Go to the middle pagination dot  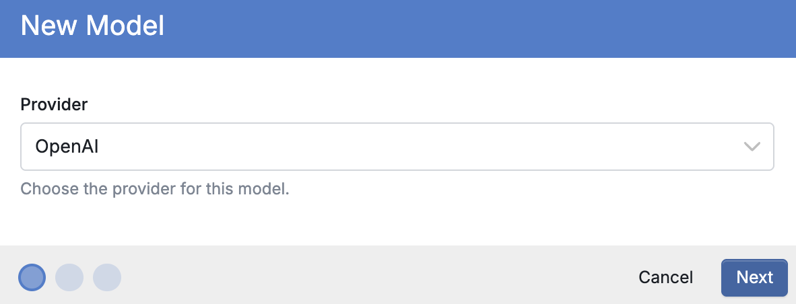point(69,277)
